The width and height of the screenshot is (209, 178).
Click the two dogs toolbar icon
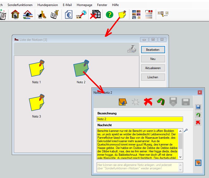(x=42, y=14)
